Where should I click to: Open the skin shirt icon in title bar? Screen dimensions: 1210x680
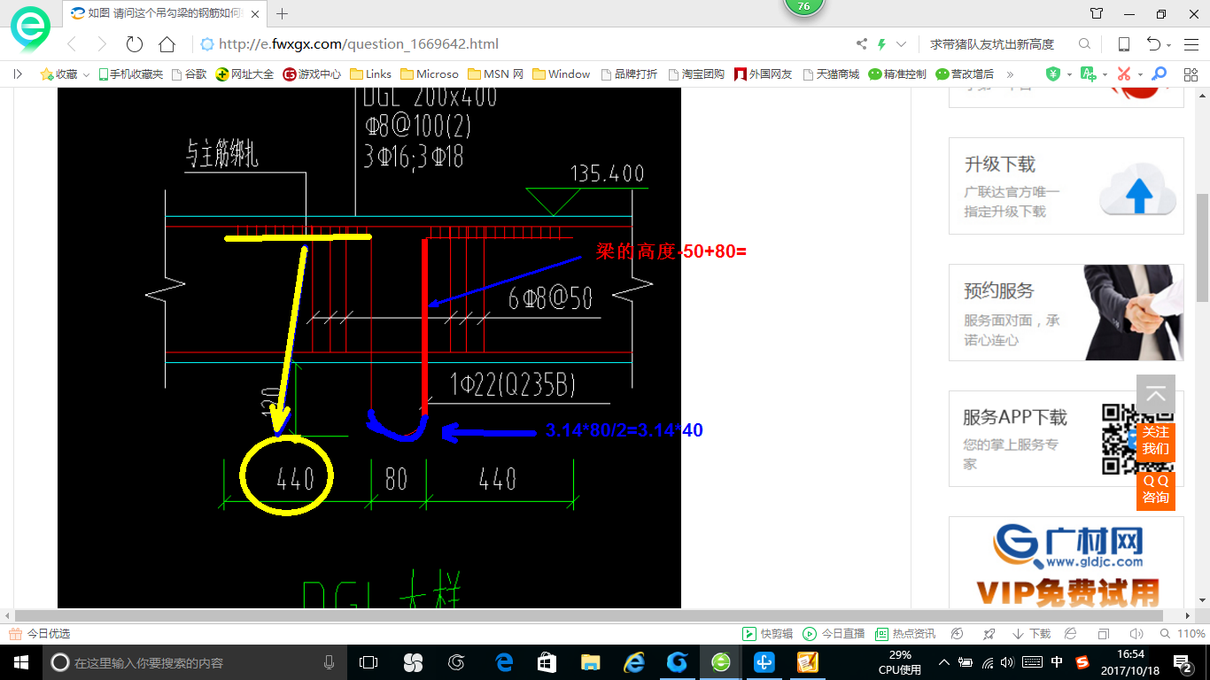(1097, 13)
